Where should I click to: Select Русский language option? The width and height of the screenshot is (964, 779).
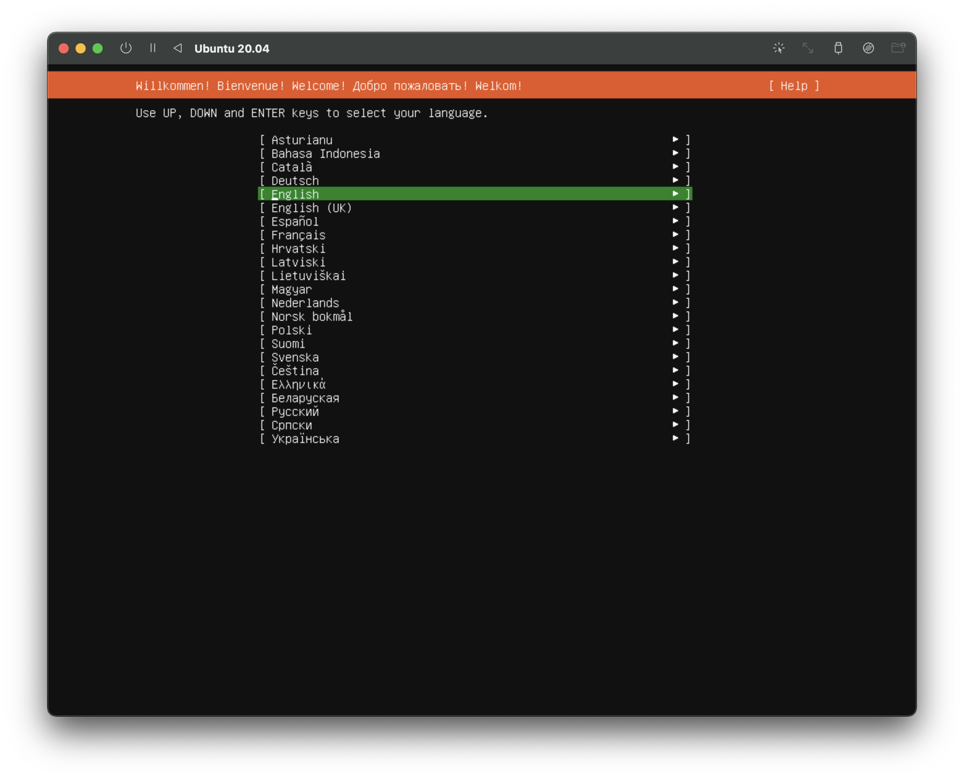pos(295,412)
